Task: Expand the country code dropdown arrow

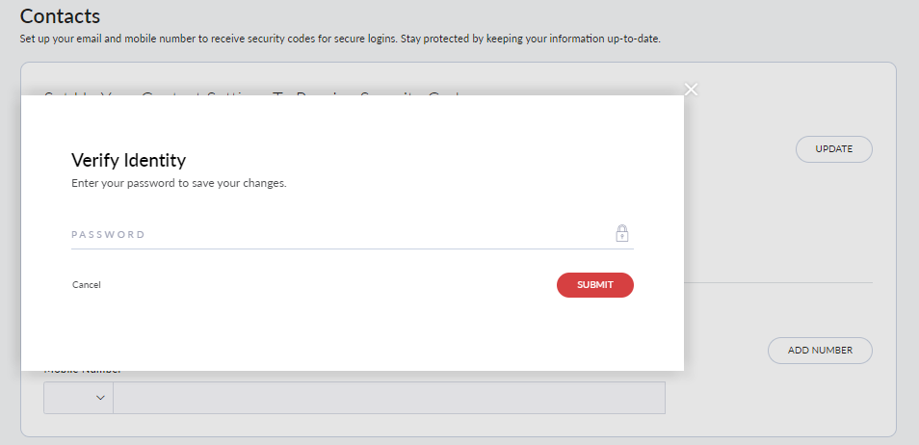Action: [100, 399]
